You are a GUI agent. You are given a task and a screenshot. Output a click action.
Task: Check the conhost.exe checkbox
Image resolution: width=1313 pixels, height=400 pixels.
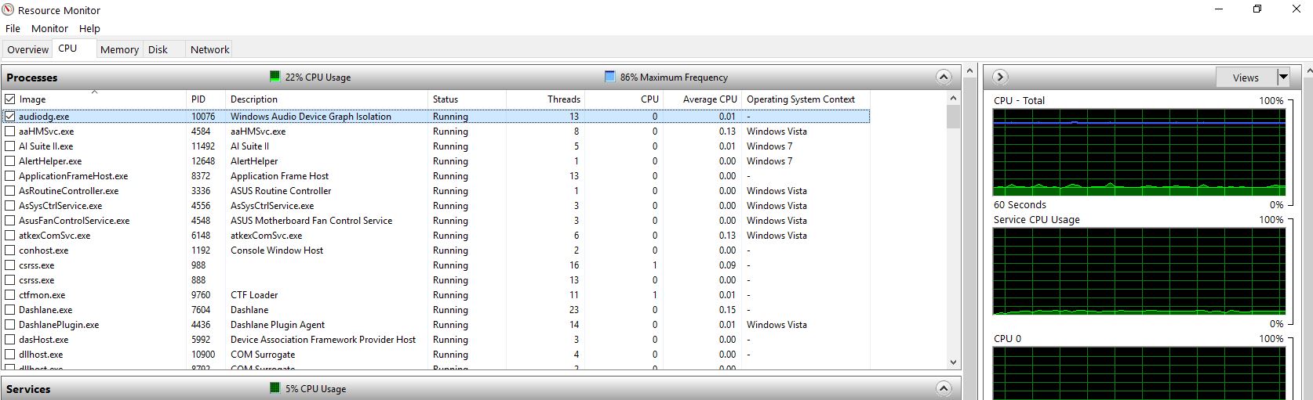coord(10,250)
